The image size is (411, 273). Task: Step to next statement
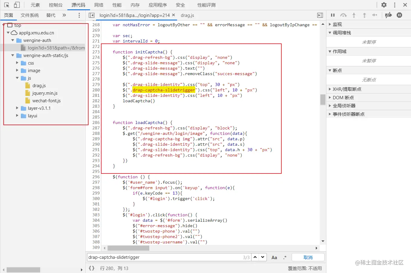pyautogui.click(x=375, y=15)
